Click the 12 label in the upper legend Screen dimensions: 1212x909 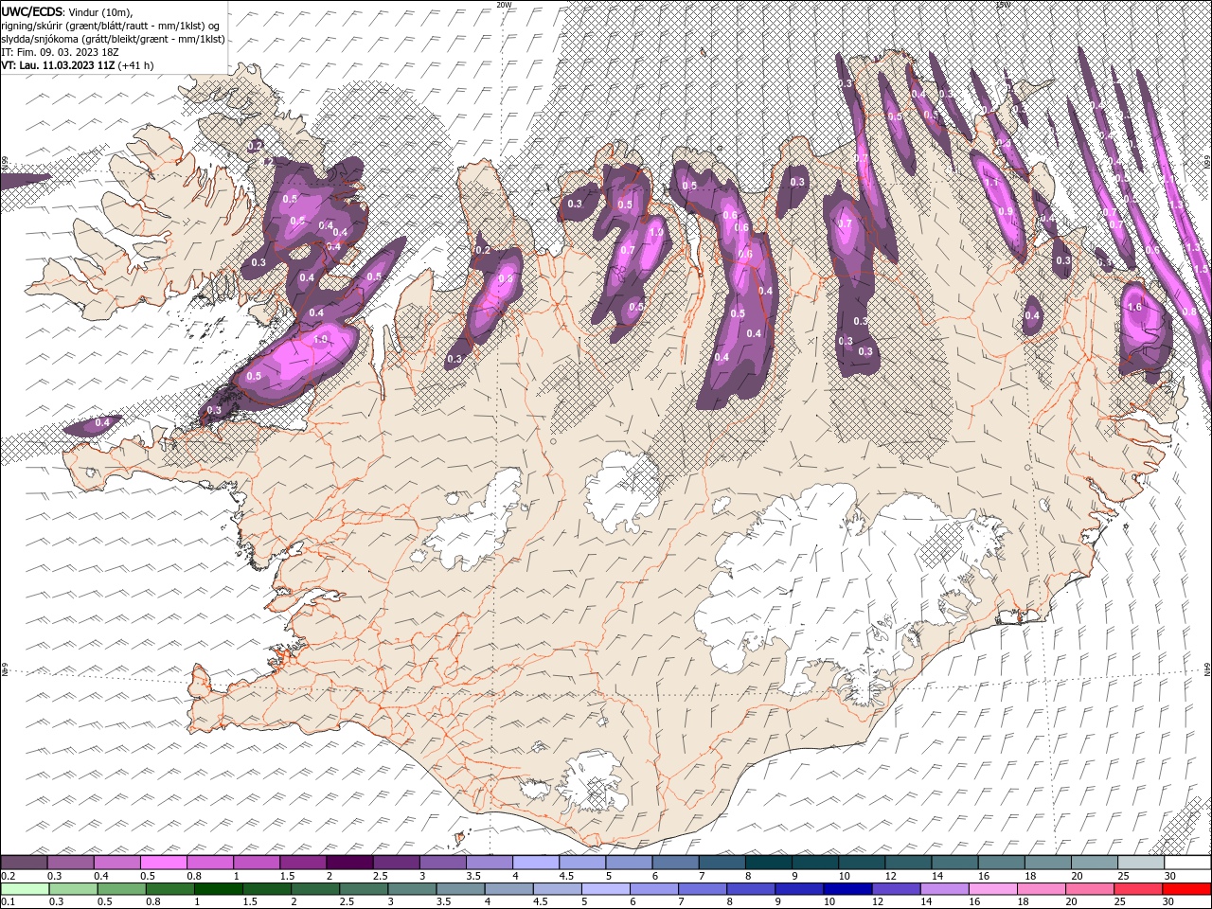tap(889, 876)
